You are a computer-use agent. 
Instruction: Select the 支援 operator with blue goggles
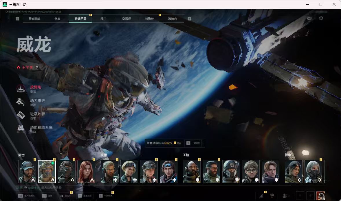(x=168, y=172)
